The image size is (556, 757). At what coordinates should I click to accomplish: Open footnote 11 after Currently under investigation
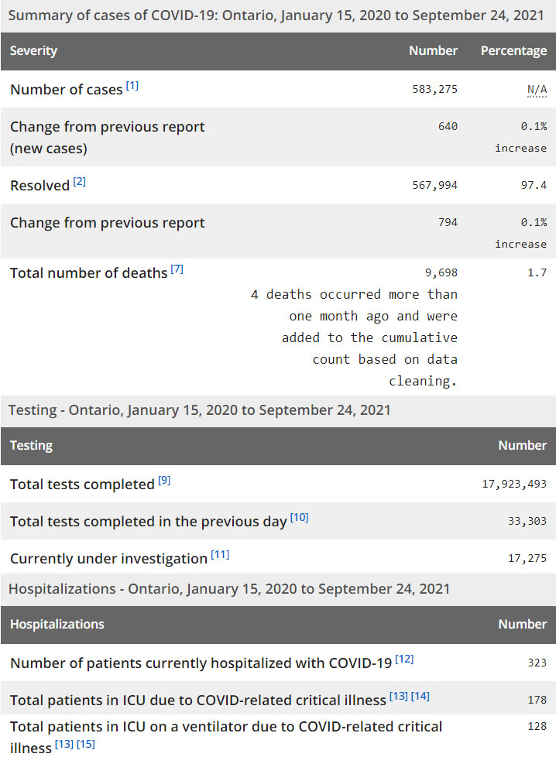pos(220,555)
